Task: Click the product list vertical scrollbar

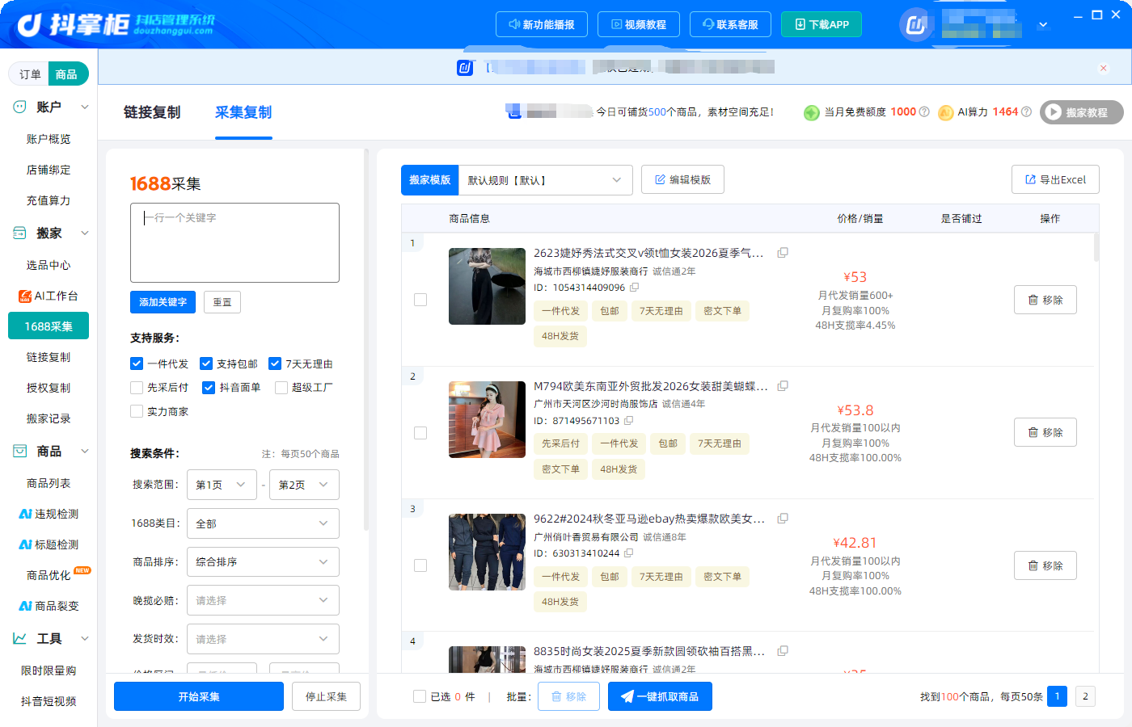Action: [1096, 248]
